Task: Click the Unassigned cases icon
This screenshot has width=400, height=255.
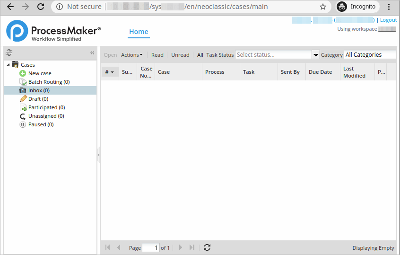Action: (23, 116)
